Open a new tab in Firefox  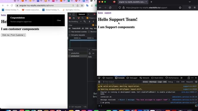[151, 2]
